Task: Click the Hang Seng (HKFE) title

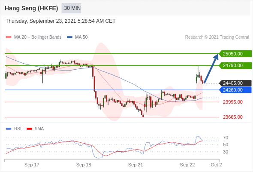Action: click(31, 8)
